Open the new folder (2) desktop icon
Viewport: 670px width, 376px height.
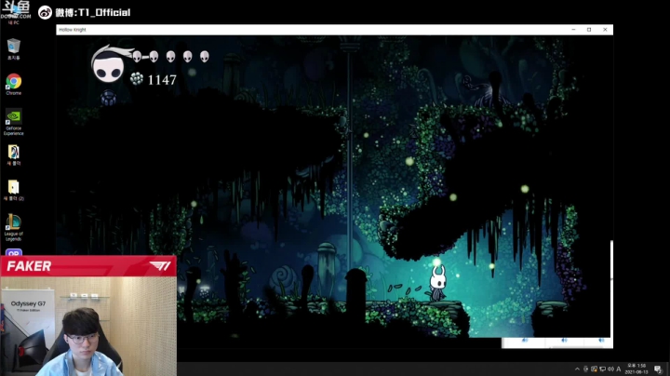point(14,190)
